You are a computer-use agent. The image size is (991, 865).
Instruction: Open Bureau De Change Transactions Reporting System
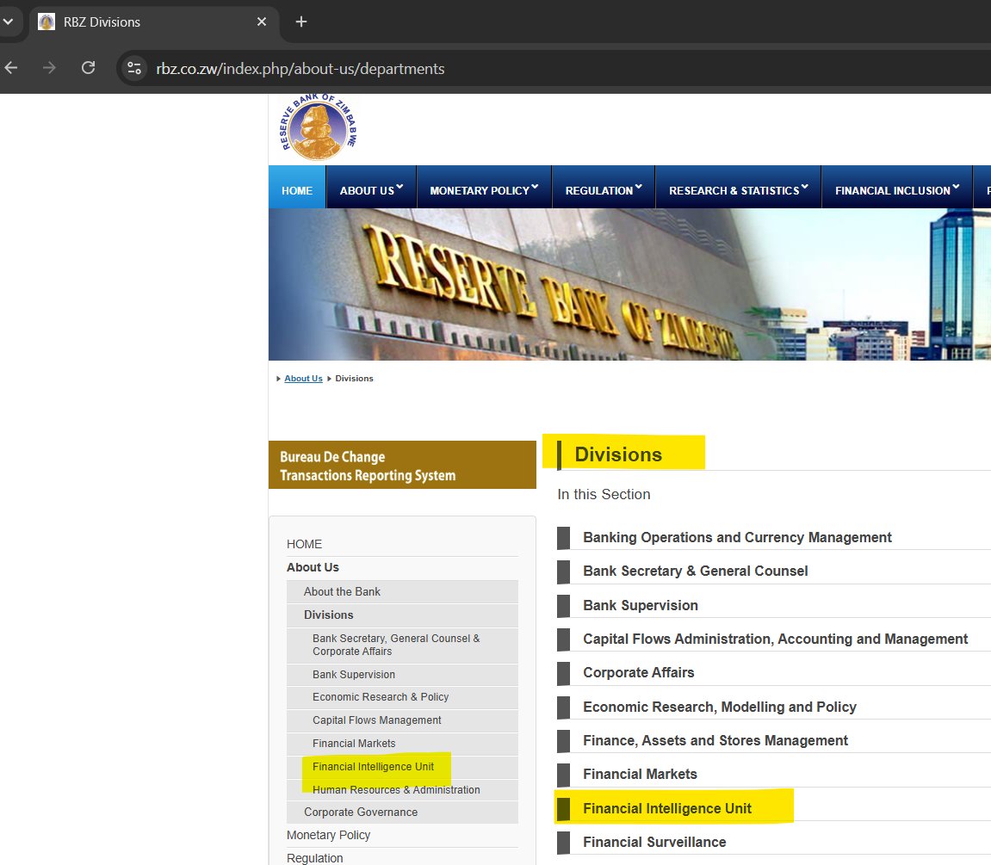tap(402, 465)
